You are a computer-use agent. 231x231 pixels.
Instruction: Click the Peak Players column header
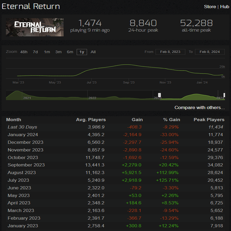(209, 120)
